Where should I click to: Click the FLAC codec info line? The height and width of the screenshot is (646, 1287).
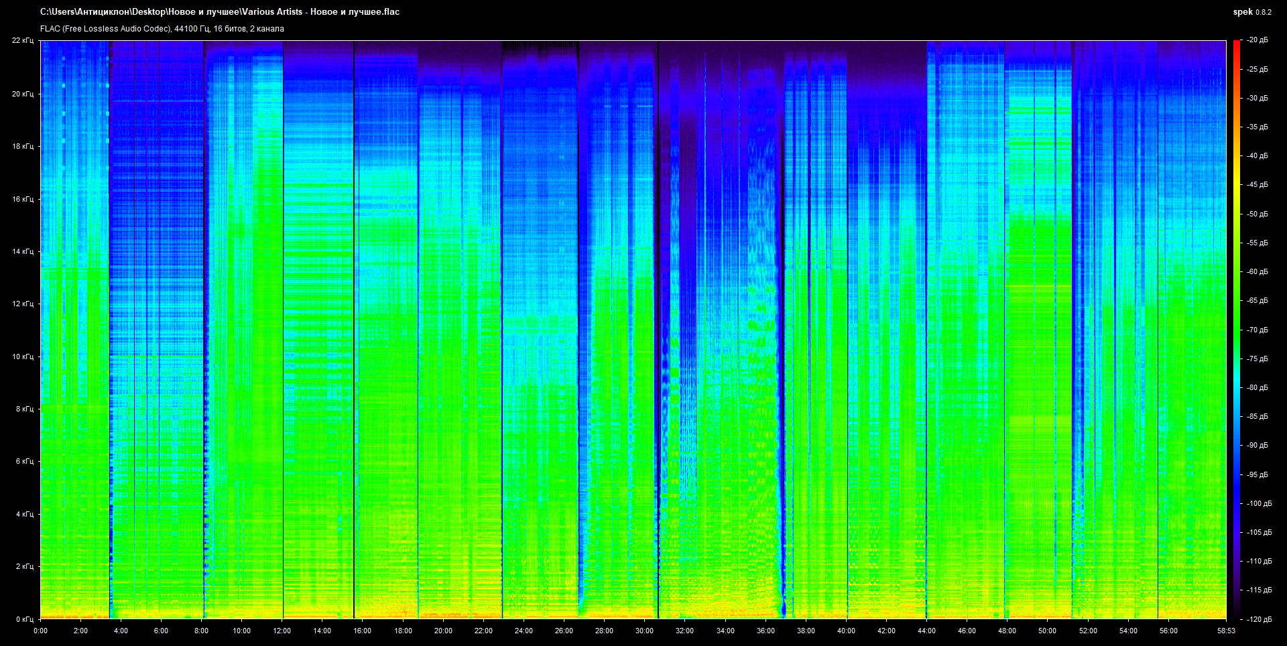pos(162,29)
